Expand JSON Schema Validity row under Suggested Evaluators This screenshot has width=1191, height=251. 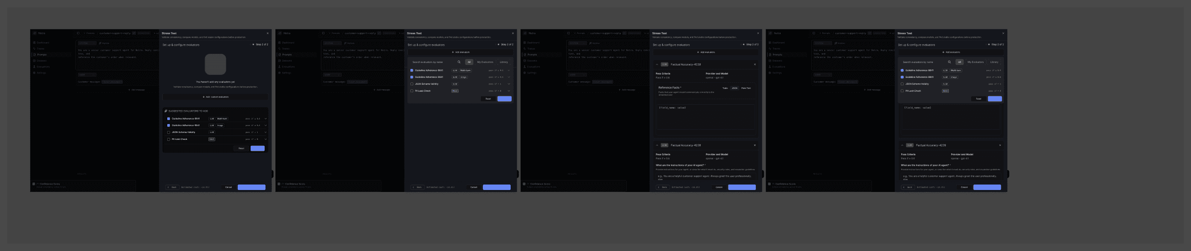click(265, 132)
